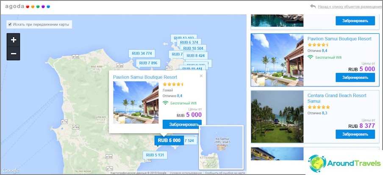Open Pavilion Samui Boutique Resort popup title
Image resolution: width=383 pixels, height=175 pixels.
coord(145,77)
